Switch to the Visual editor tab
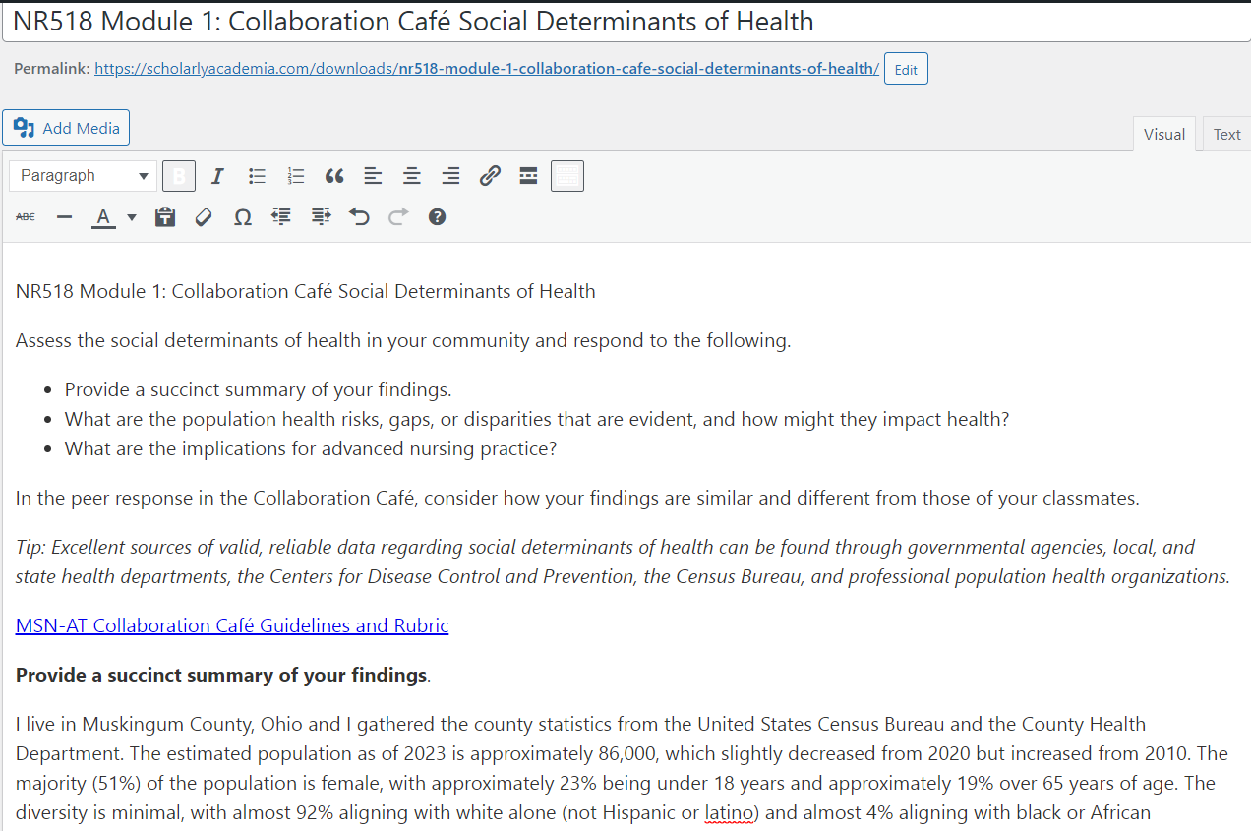 [x=1164, y=135]
